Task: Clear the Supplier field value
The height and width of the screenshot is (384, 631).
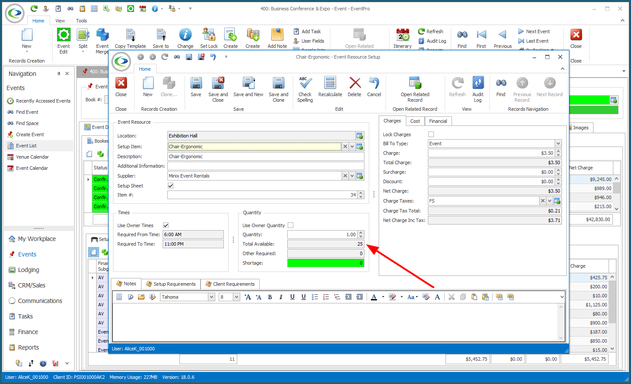Action: [345, 176]
